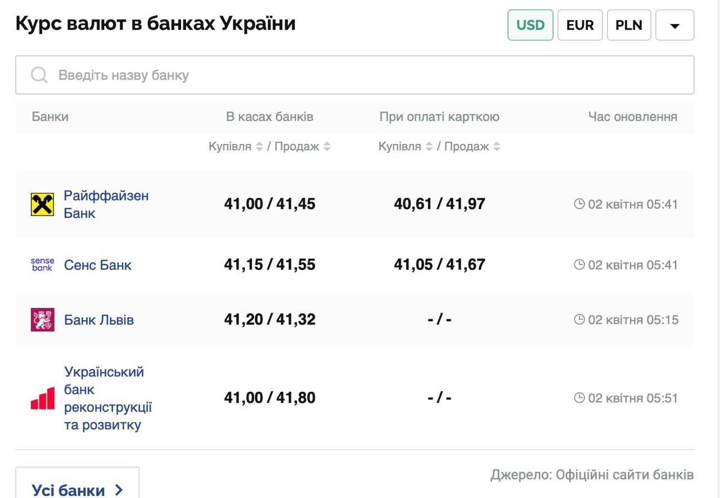Image resolution: width=720 pixels, height=498 pixels.
Task: Open the Сенс Банк link
Action: point(97,265)
